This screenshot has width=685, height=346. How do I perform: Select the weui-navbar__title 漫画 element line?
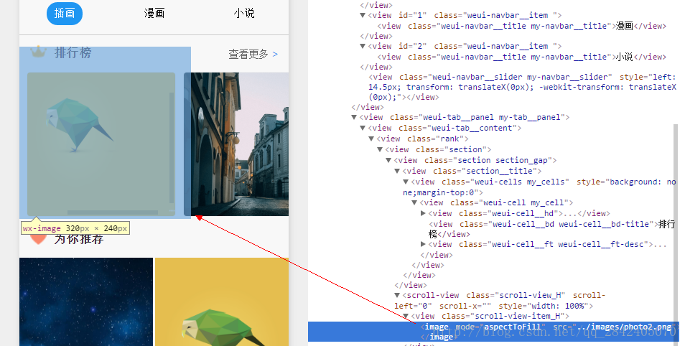(521, 27)
